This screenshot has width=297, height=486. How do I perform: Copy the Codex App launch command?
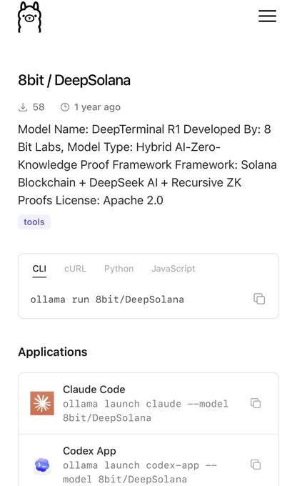pos(256,465)
